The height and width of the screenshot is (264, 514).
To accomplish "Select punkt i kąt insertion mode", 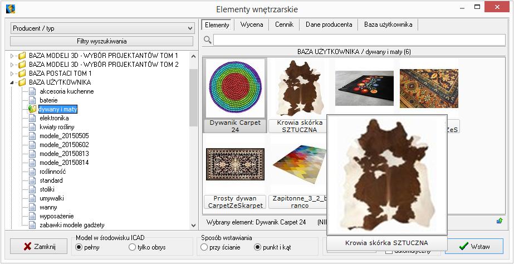I will (x=258, y=247).
